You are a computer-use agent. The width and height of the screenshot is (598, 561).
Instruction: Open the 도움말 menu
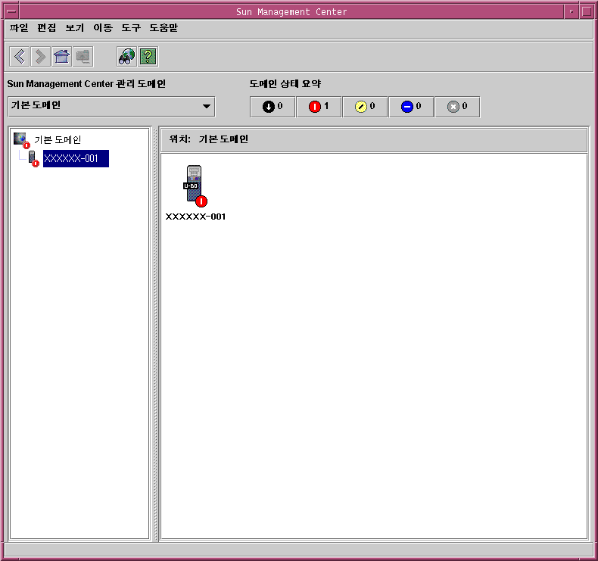click(164, 28)
